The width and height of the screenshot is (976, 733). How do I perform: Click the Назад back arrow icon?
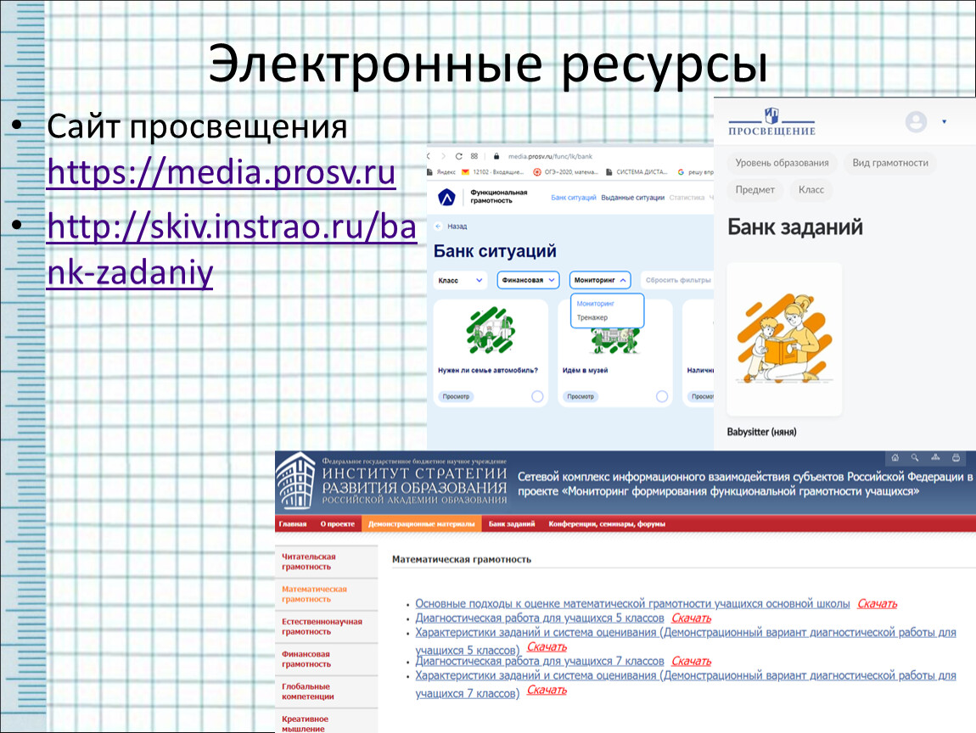(438, 227)
